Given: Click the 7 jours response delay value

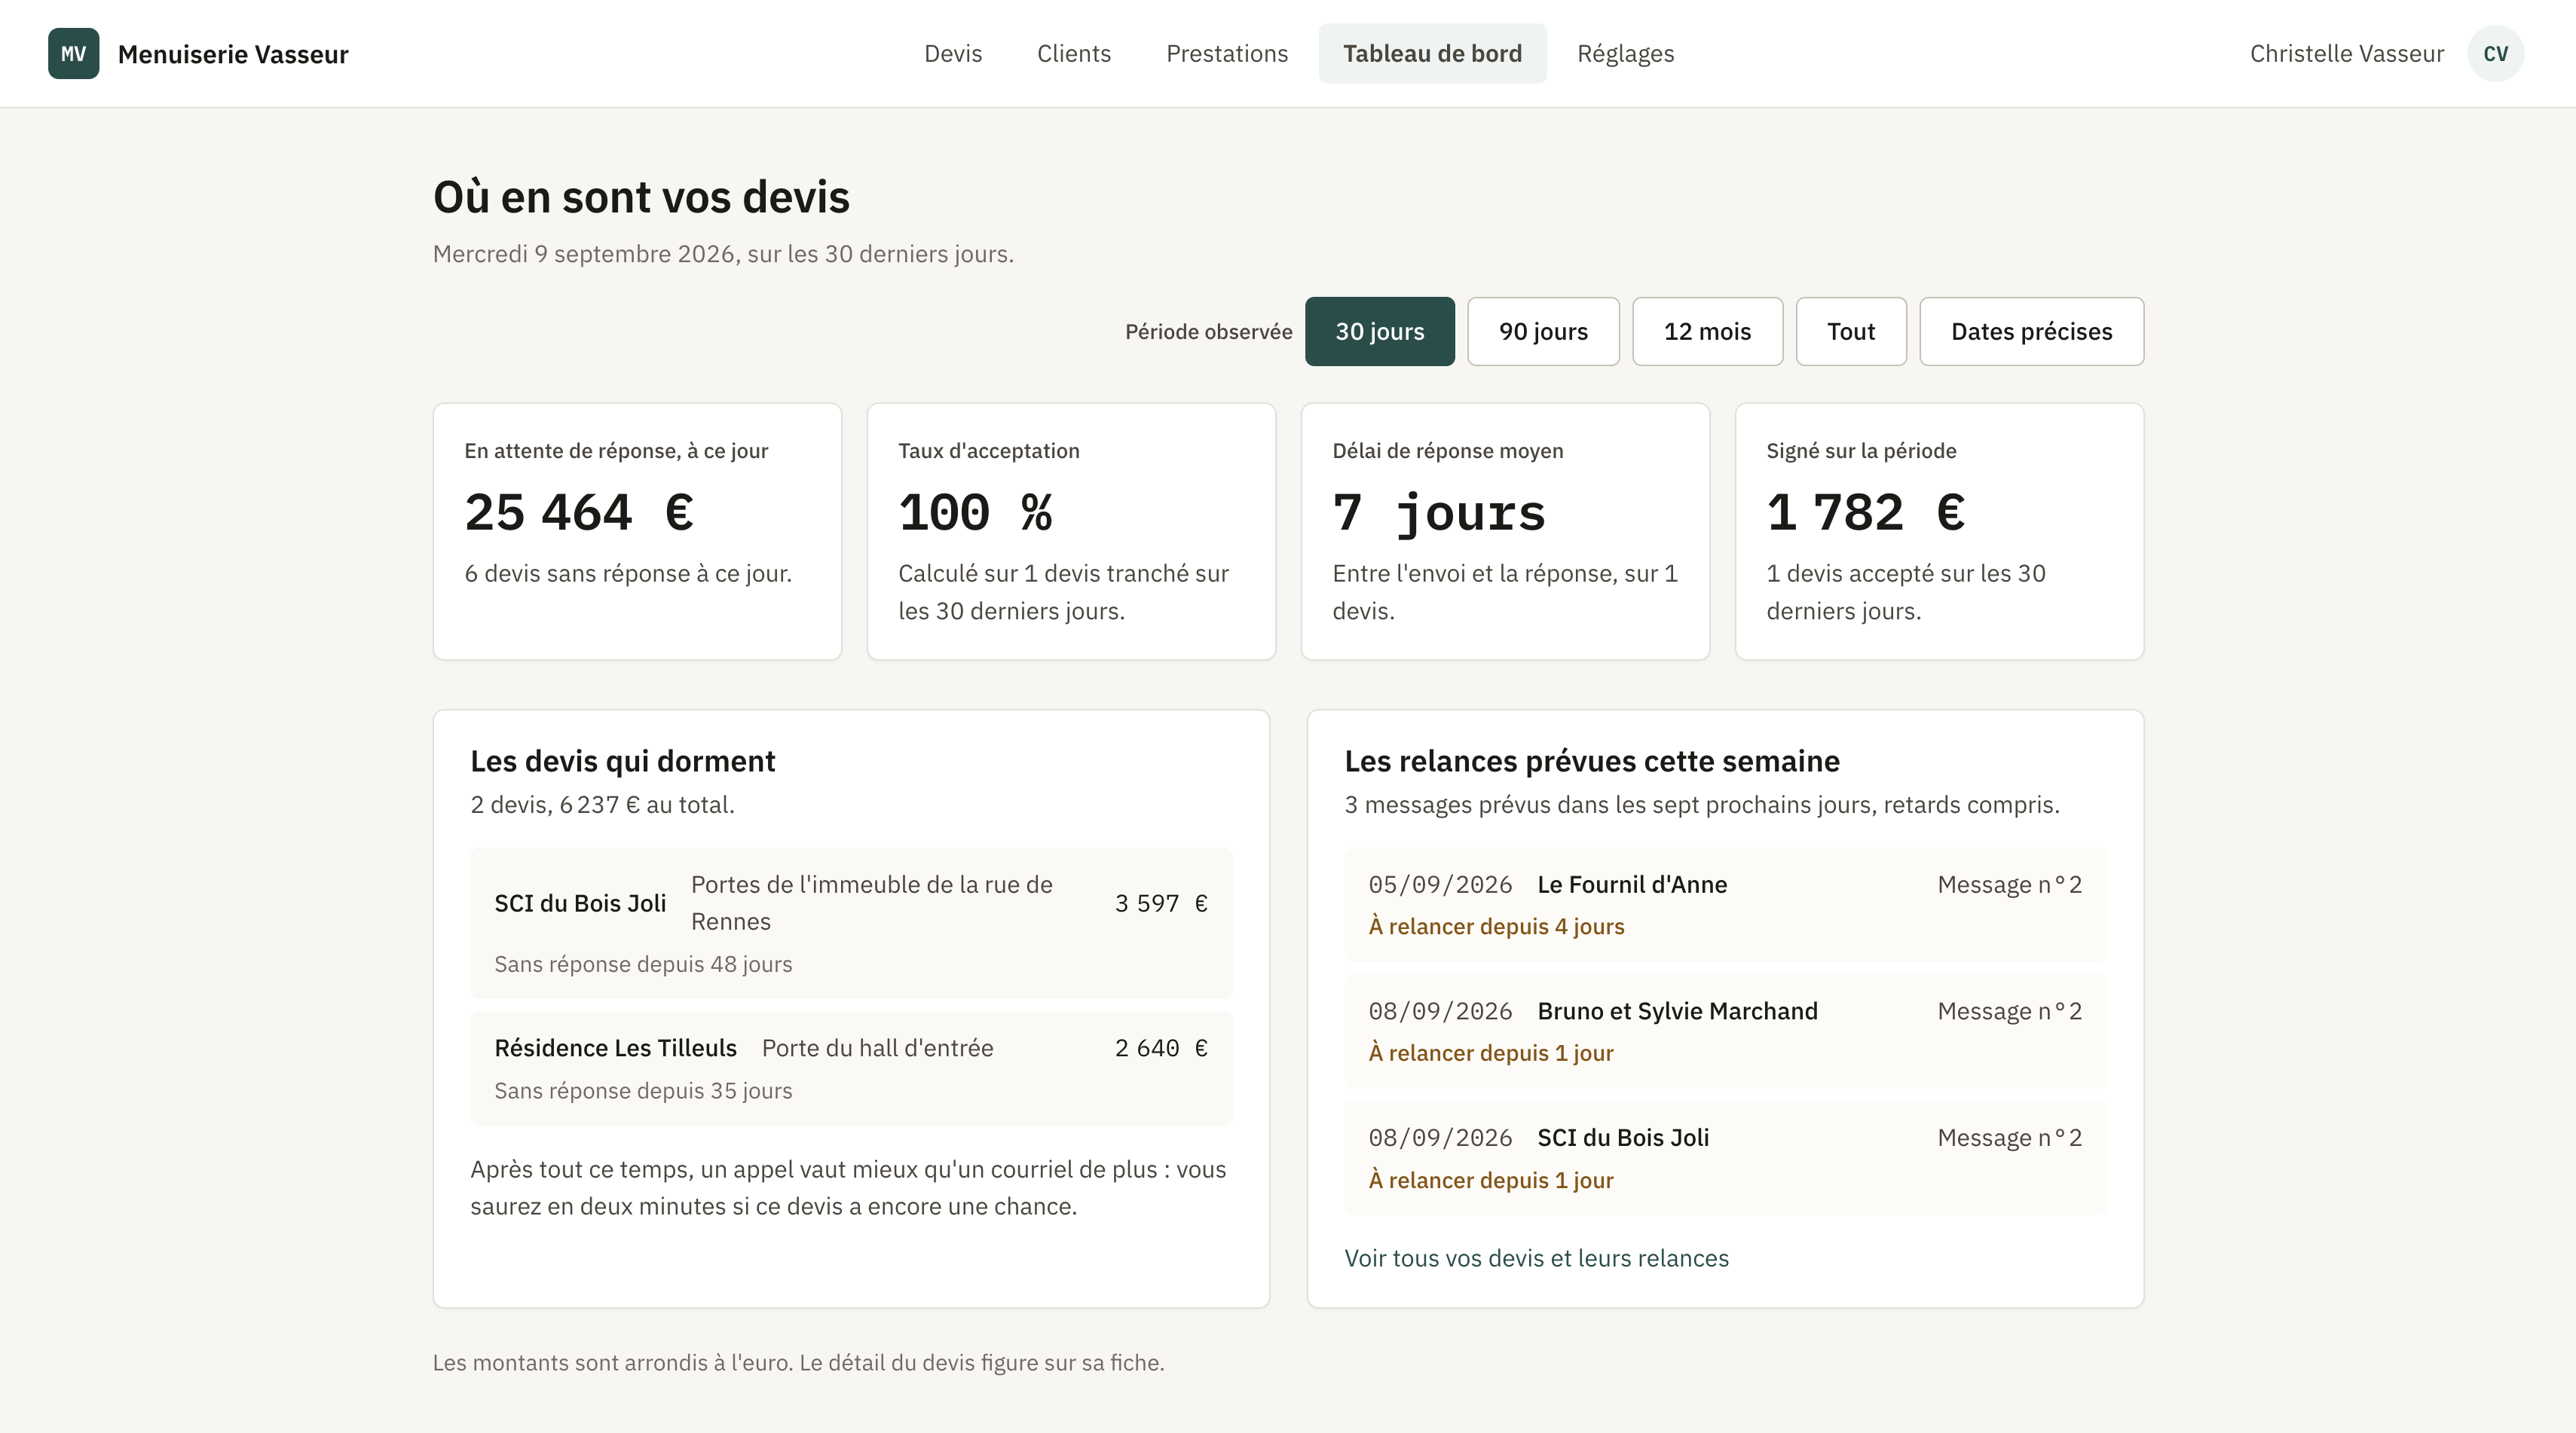Looking at the screenshot, I should 1439,513.
